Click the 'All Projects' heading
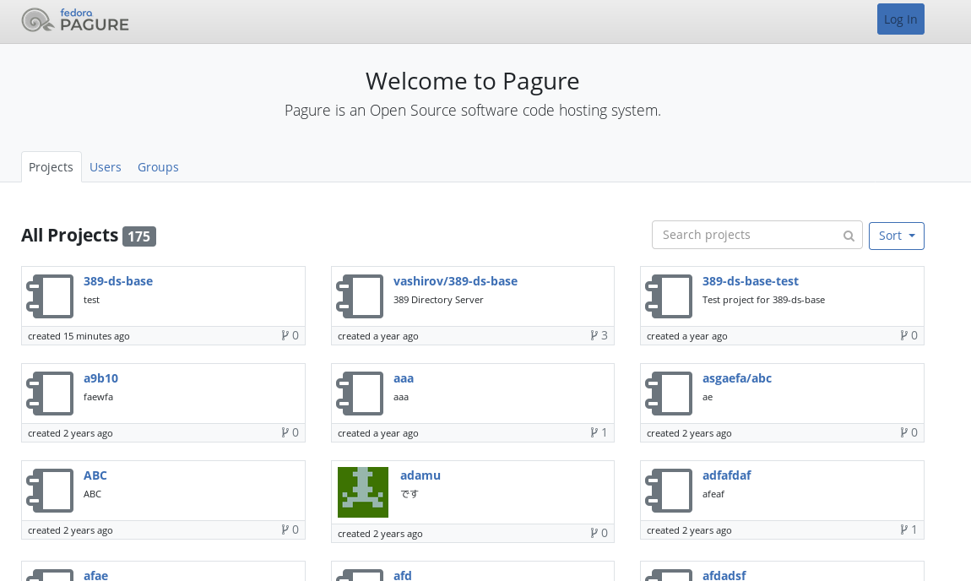This screenshot has height=581, width=971. [69, 236]
